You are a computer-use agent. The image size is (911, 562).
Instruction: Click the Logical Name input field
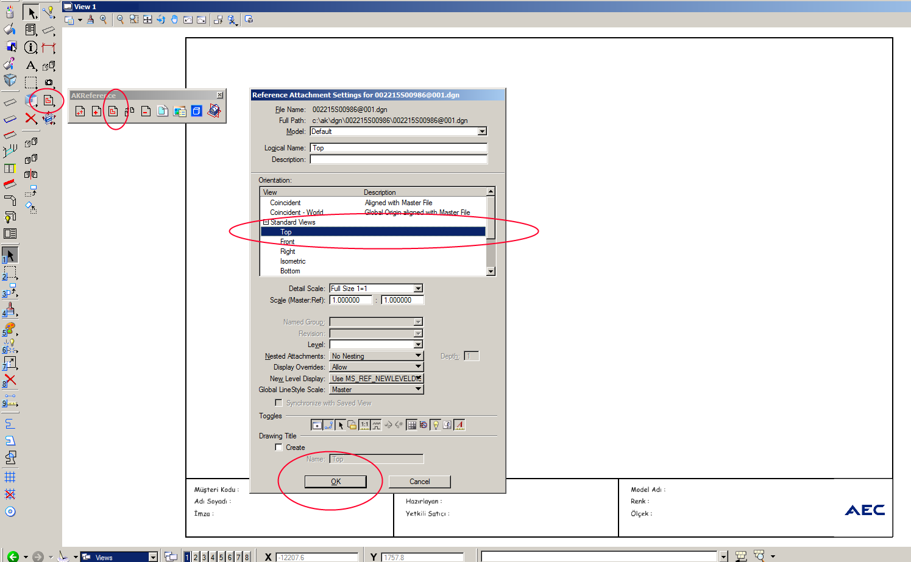click(x=399, y=148)
